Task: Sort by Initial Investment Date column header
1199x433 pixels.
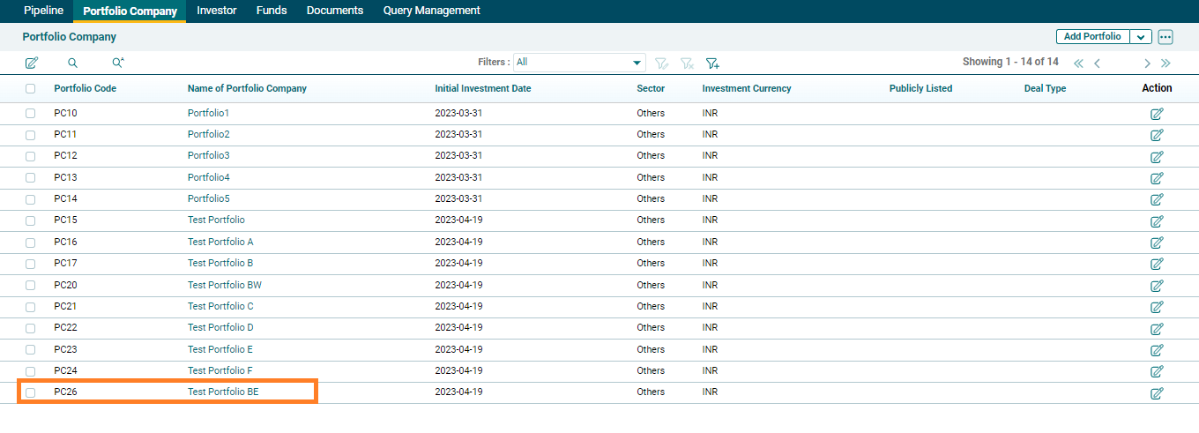Action: click(482, 88)
